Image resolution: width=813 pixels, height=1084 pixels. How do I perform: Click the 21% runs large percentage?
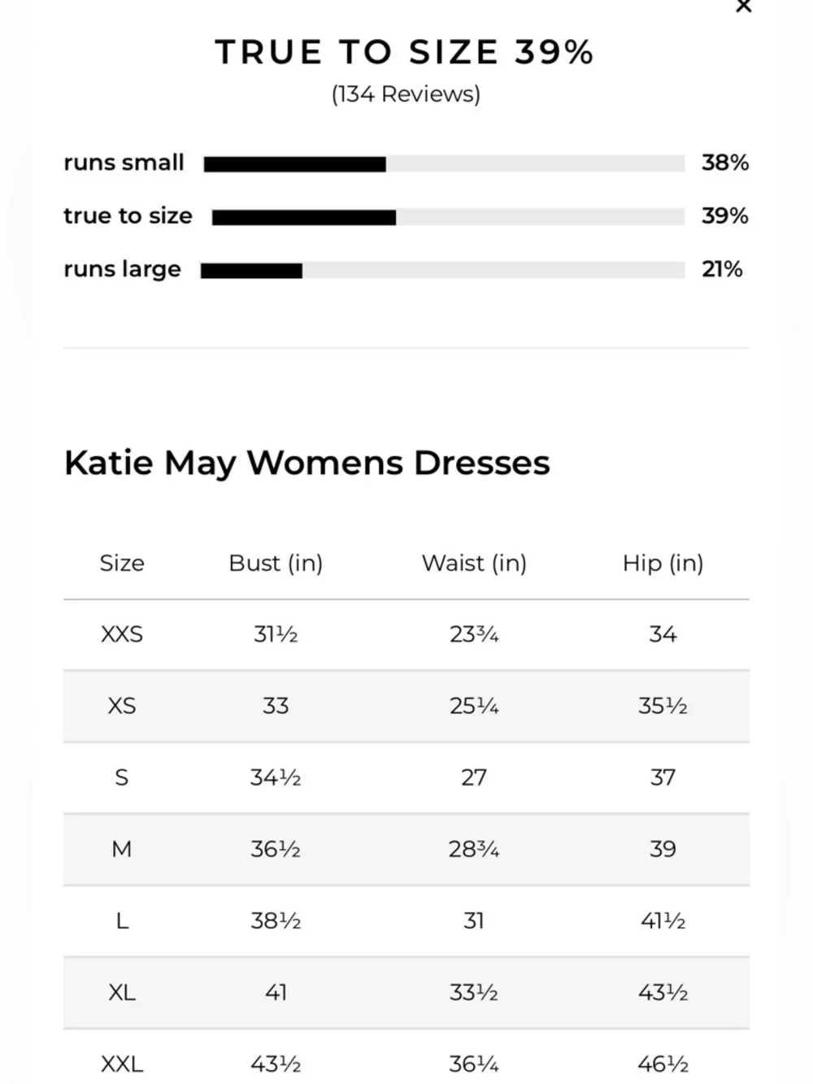(722, 269)
